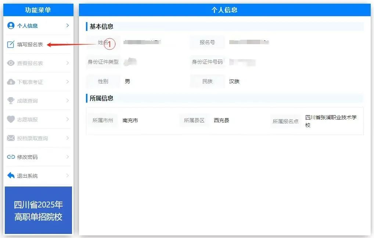Click the 修改密码 link chain icon
The height and width of the screenshot is (238, 374).
tap(11, 157)
